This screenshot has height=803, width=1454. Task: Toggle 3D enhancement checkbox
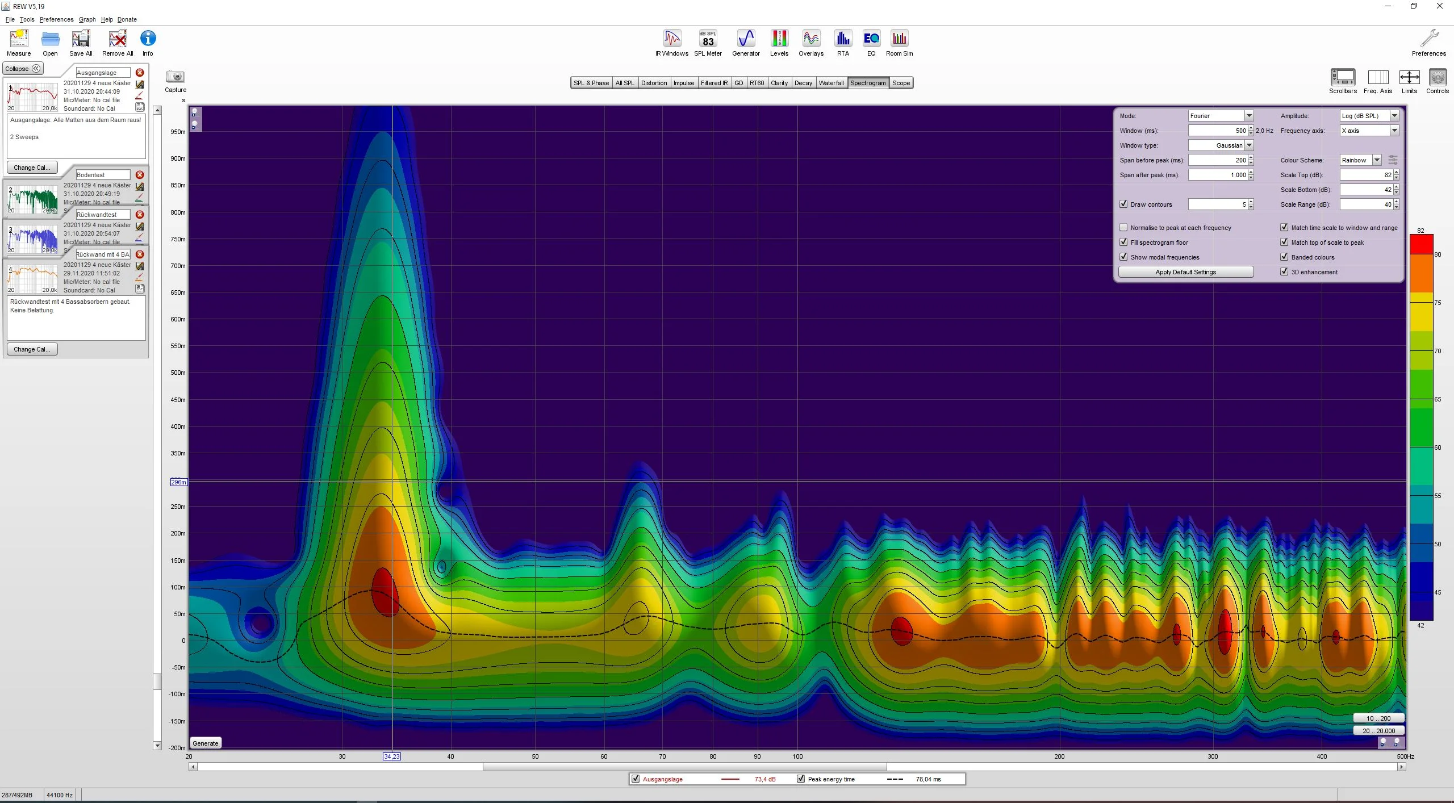coord(1284,272)
